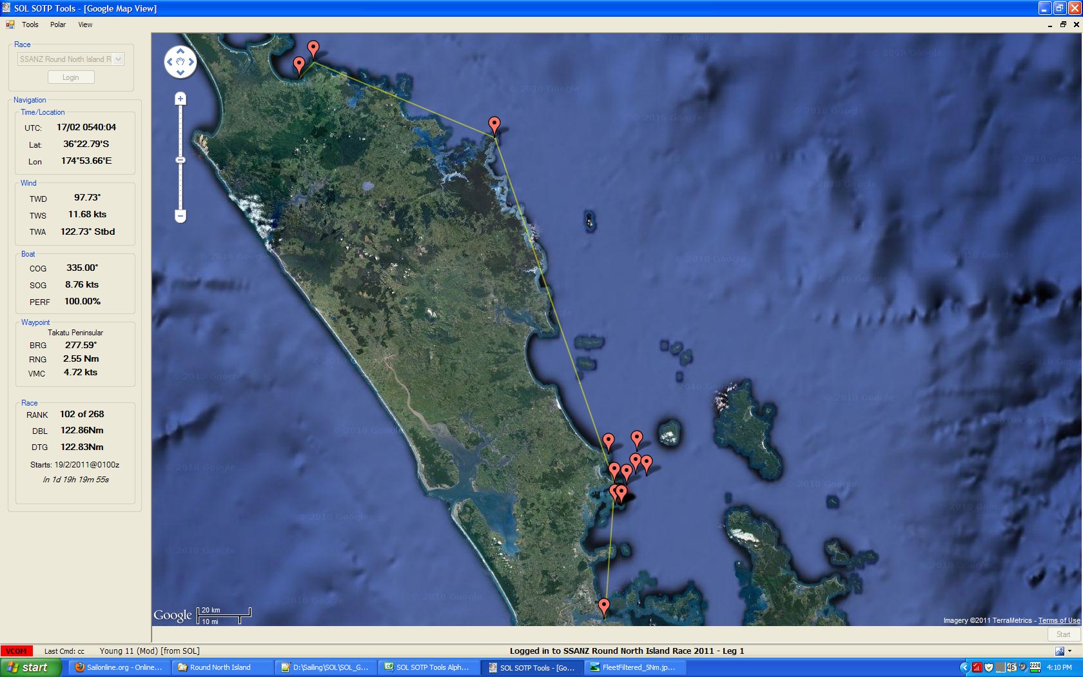Click the DBL value 122.86Nm
The width and height of the screenshot is (1083, 677).
click(x=82, y=430)
